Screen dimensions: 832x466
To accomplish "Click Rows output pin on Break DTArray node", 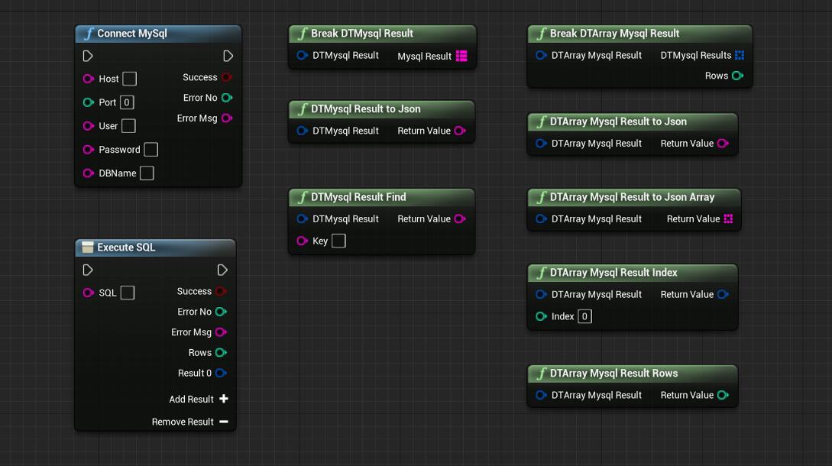I will pos(737,76).
